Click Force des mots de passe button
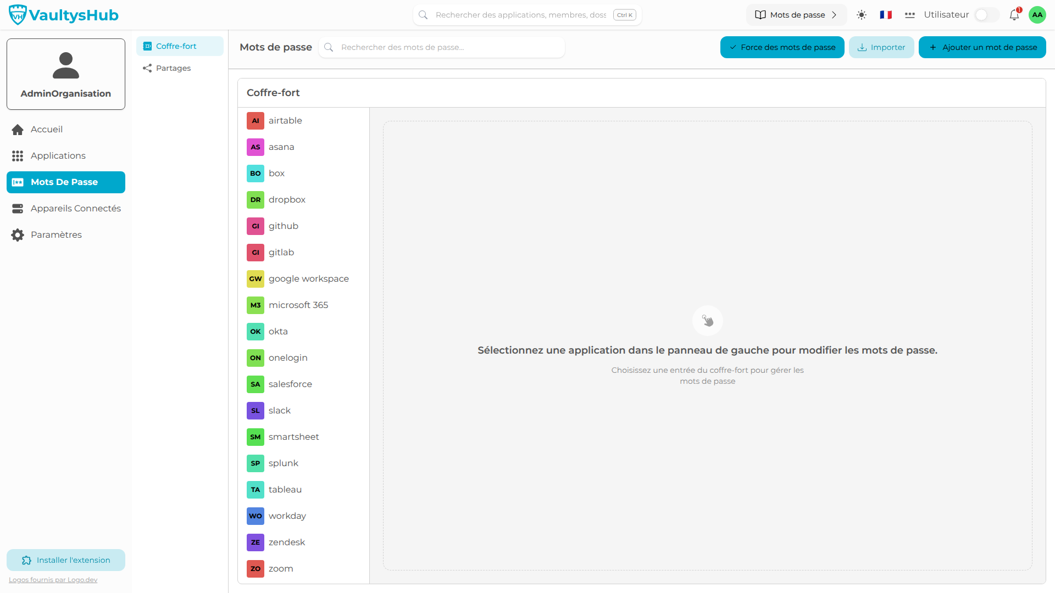1055x593 pixels. [782, 47]
